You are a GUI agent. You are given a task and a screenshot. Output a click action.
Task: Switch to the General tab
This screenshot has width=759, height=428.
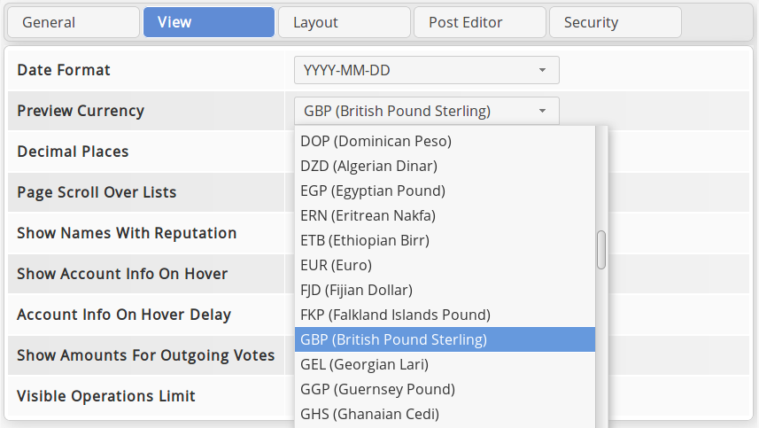coord(73,22)
